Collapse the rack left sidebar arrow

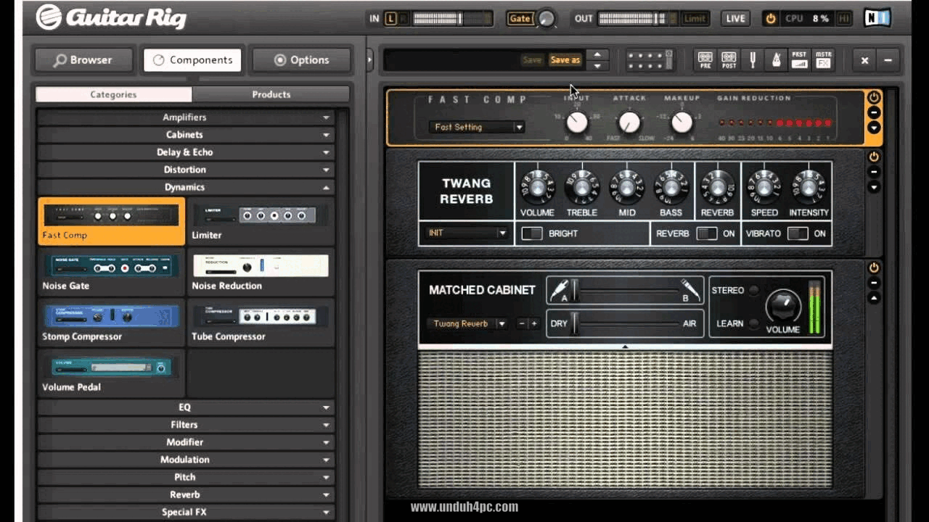tap(369, 60)
